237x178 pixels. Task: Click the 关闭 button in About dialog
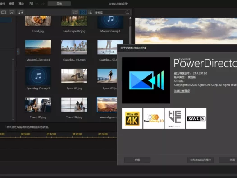(x=228, y=160)
